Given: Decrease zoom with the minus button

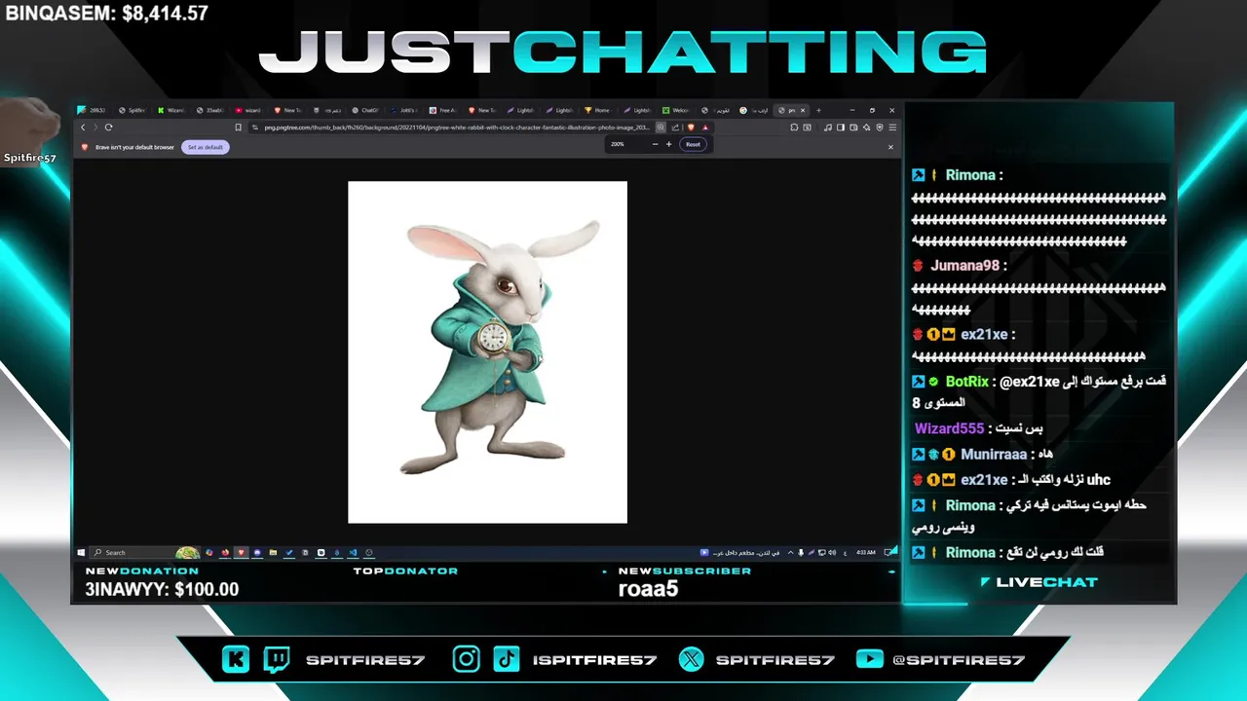Looking at the screenshot, I should point(655,144).
